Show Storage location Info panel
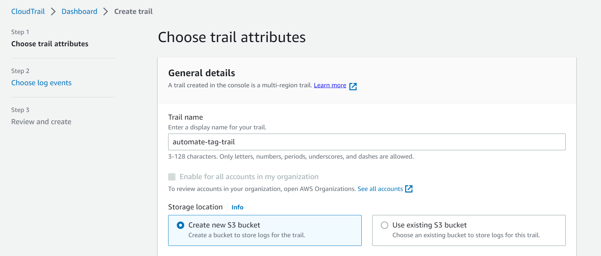The width and height of the screenshot is (601, 256). [x=237, y=207]
